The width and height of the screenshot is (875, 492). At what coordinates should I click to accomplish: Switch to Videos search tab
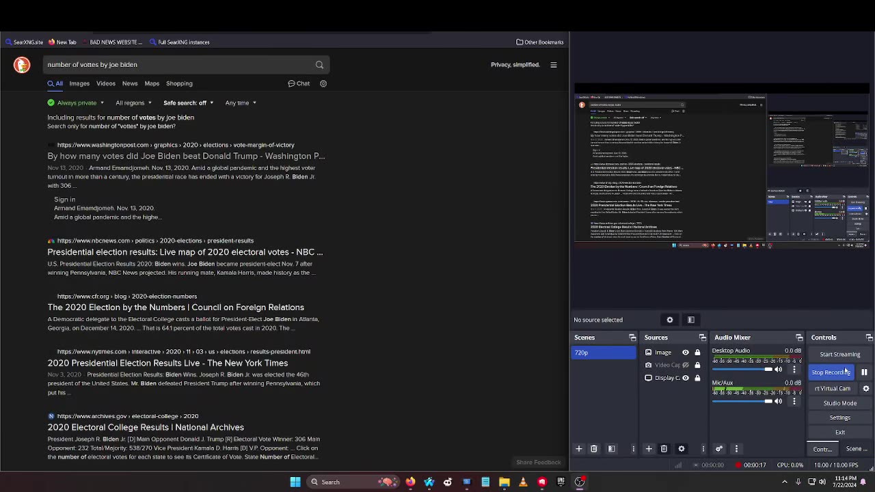[106, 83]
